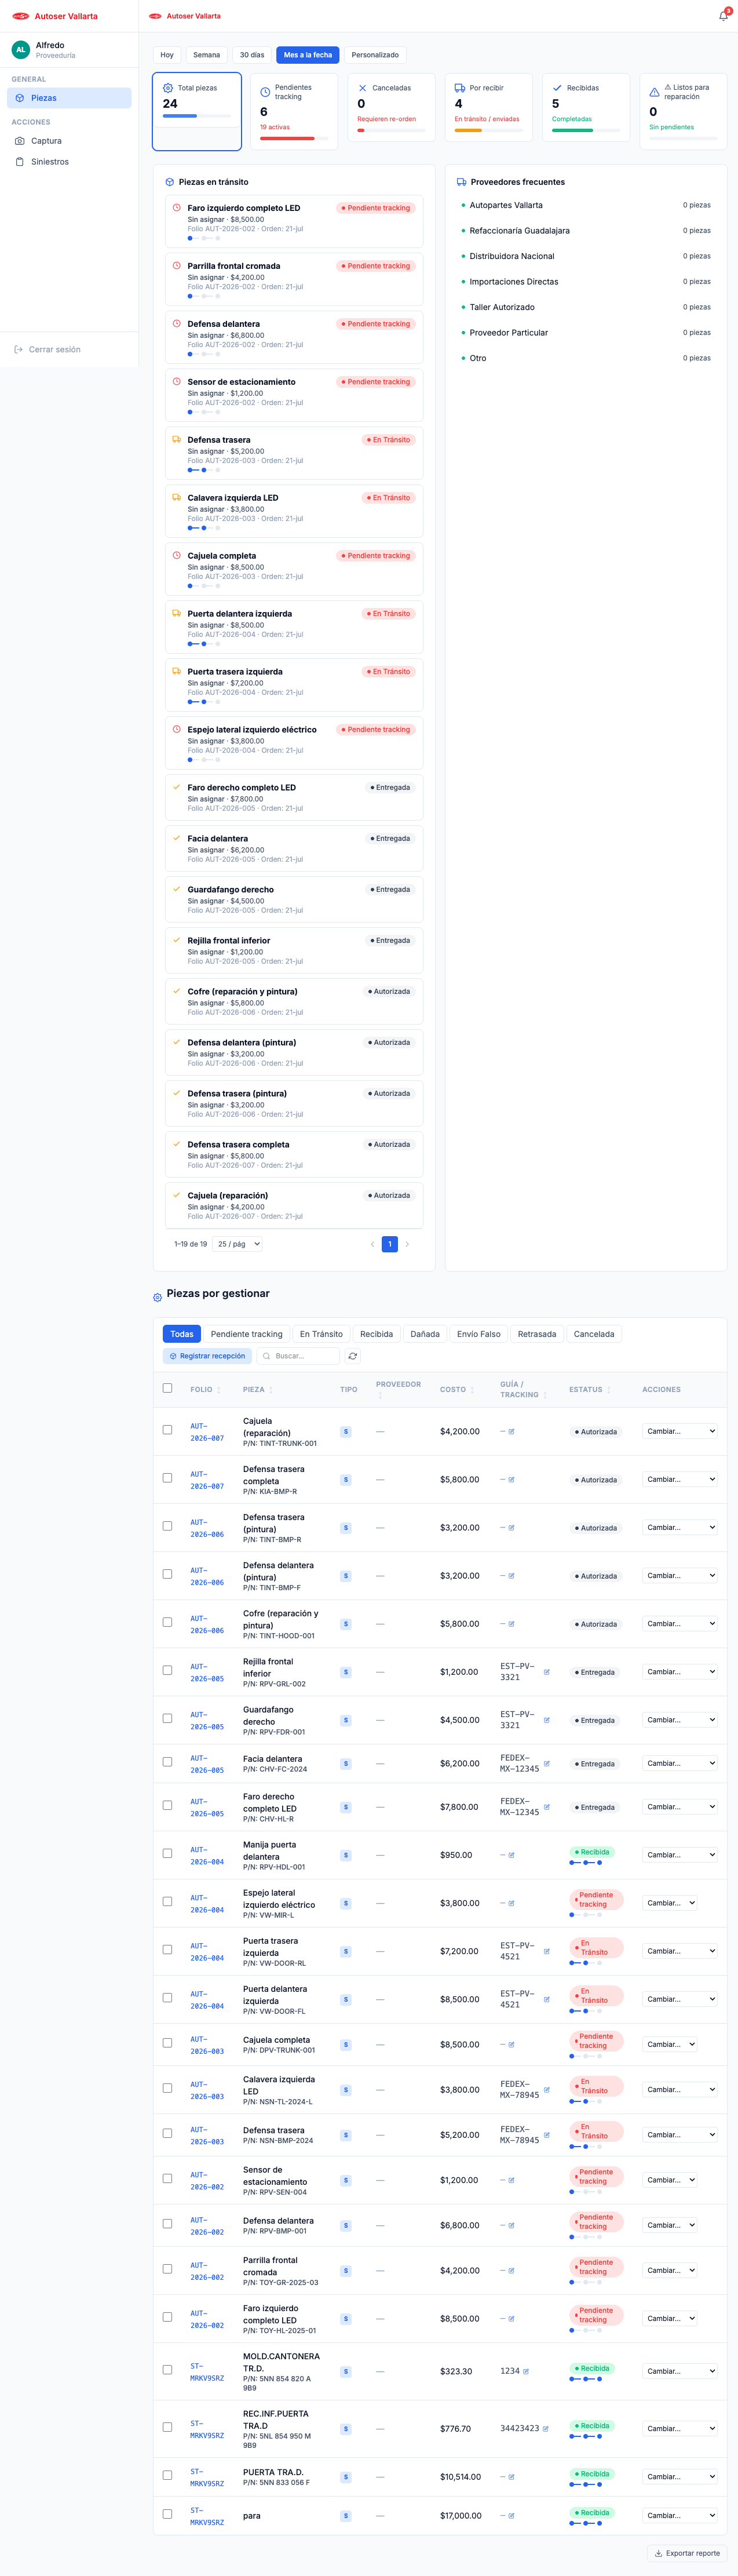Click the refresh icon next to search box

click(x=352, y=1357)
